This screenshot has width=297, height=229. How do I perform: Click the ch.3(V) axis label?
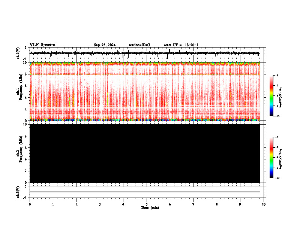click(x=18, y=192)
